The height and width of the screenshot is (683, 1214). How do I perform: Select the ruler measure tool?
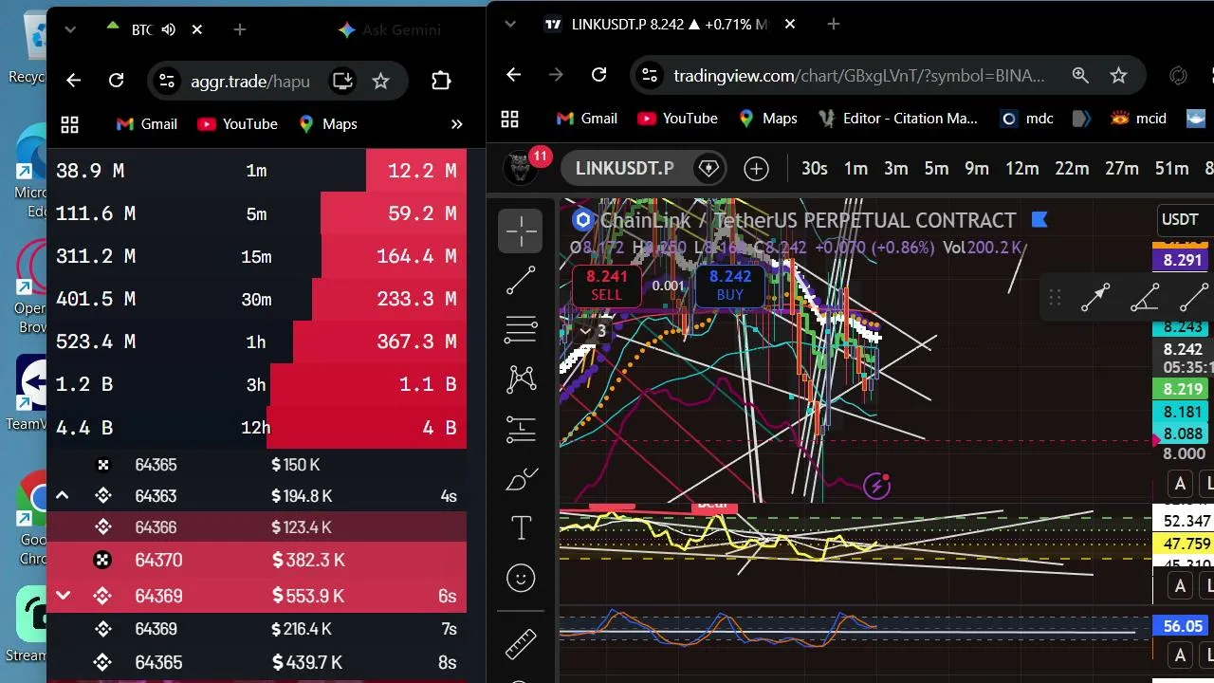[521, 644]
